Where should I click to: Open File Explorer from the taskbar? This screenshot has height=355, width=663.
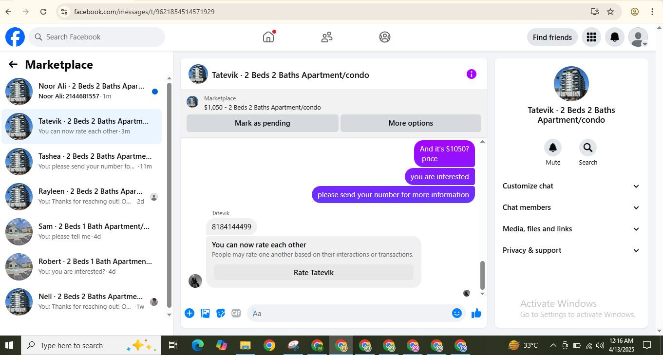point(245,345)
